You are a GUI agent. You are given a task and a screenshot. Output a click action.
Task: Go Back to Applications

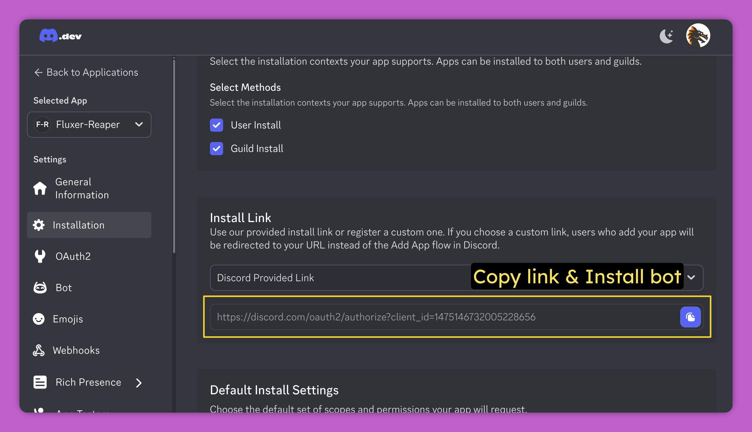86,72
